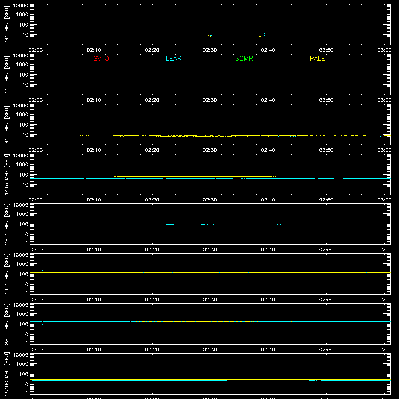
Task: Click the "03:00" tick label under 8800 MHz panel
Action: 384,350
